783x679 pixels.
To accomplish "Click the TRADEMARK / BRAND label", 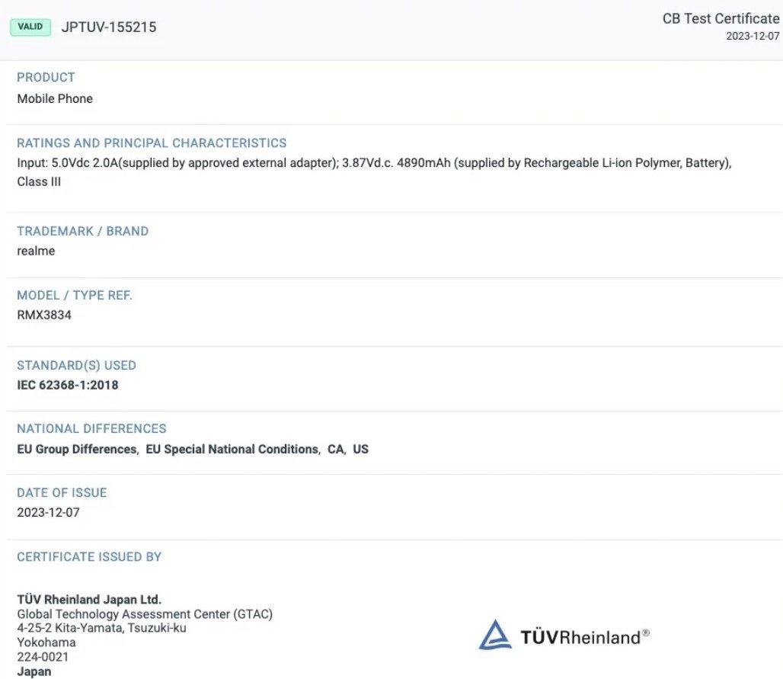I will (x=82, y=231).
